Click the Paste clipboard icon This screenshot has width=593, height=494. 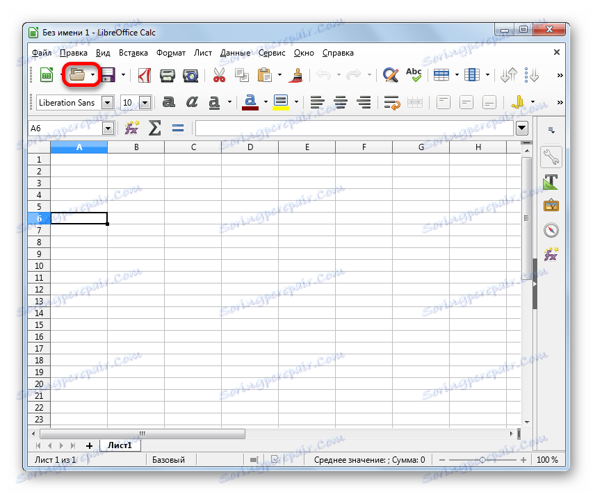pos(265,75)
